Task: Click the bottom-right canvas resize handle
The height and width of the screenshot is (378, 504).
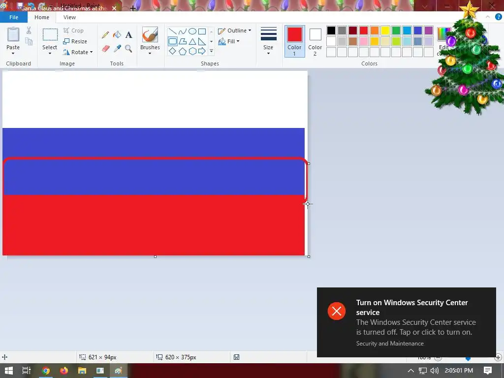Action: (309, 256)
